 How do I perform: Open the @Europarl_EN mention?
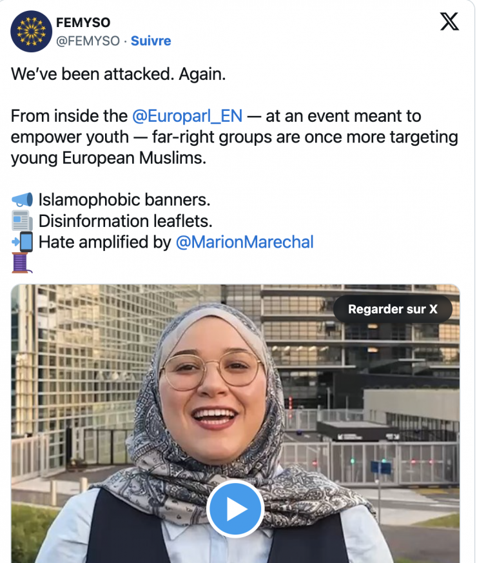[187, 116]
